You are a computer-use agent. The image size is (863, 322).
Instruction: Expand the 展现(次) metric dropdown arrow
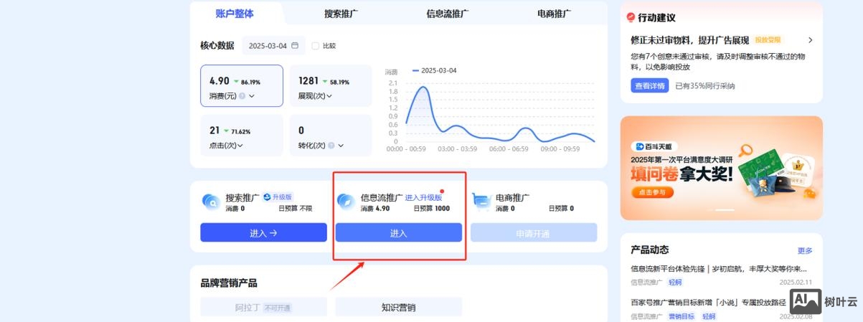coord(331,96)
